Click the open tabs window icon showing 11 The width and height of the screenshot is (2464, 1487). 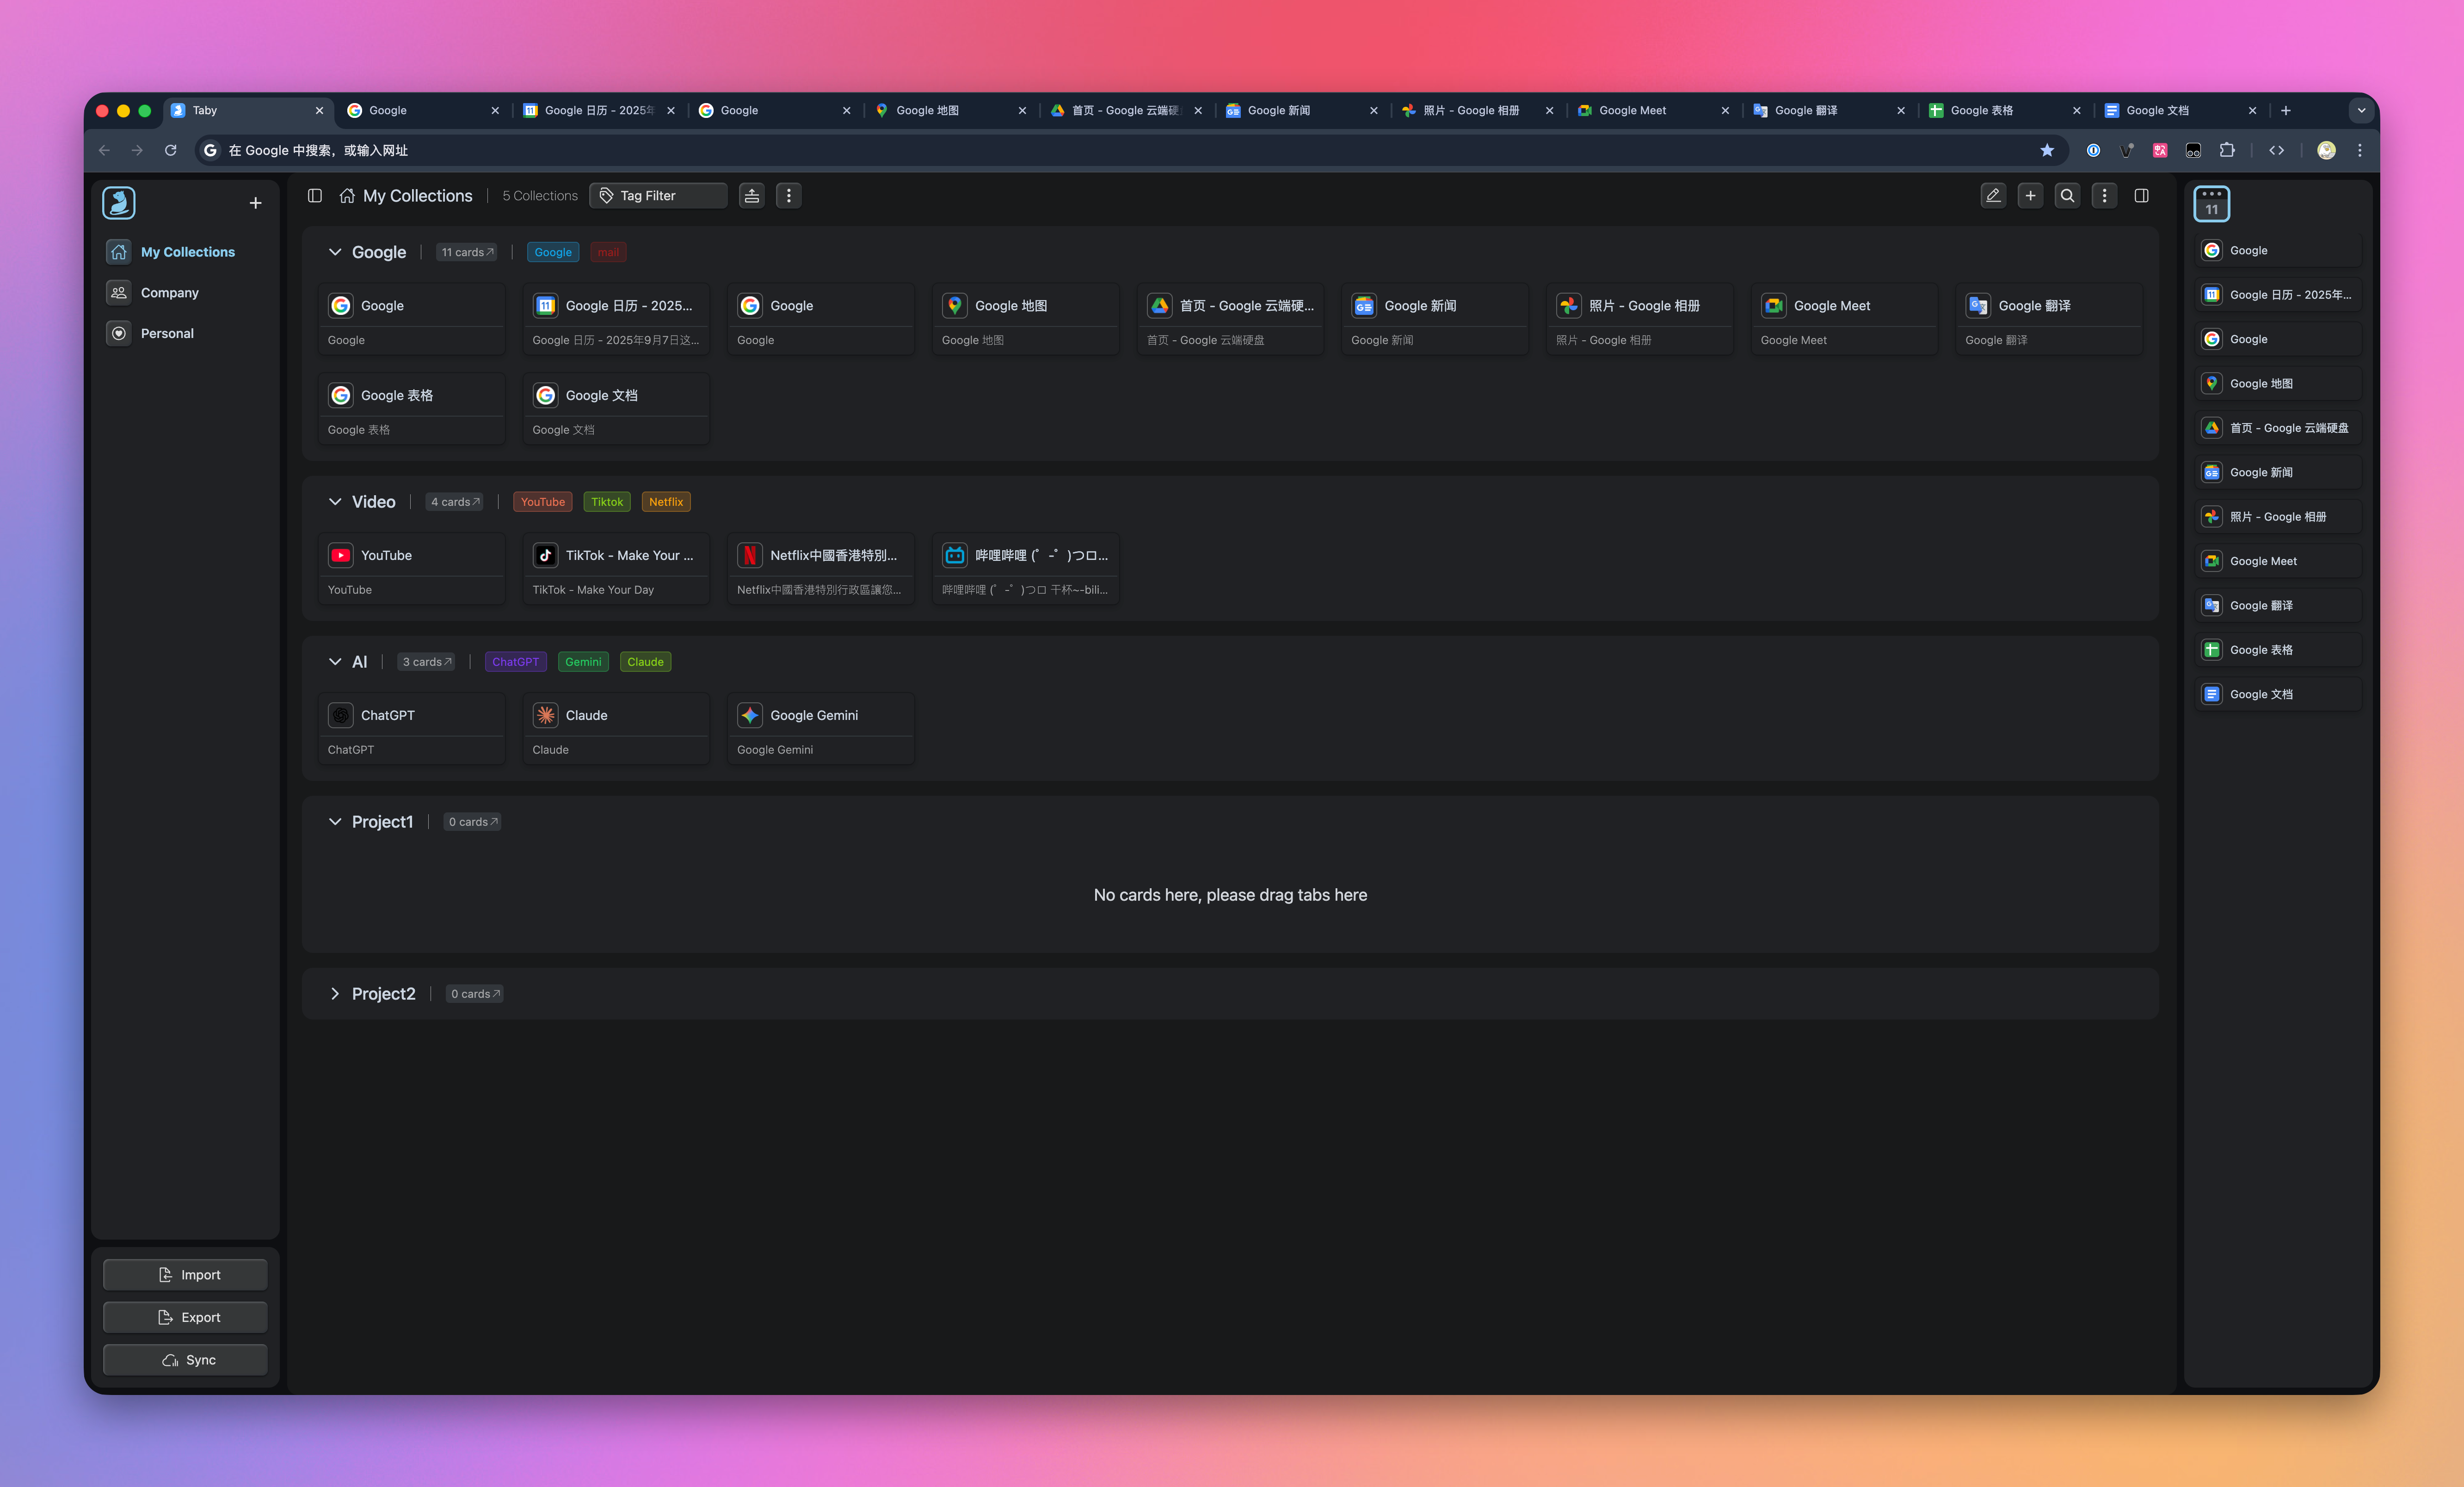pyautogui.click(x=2211, y=203)
